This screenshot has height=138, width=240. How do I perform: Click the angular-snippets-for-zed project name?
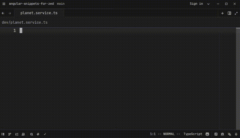click(x=31, y=4)
